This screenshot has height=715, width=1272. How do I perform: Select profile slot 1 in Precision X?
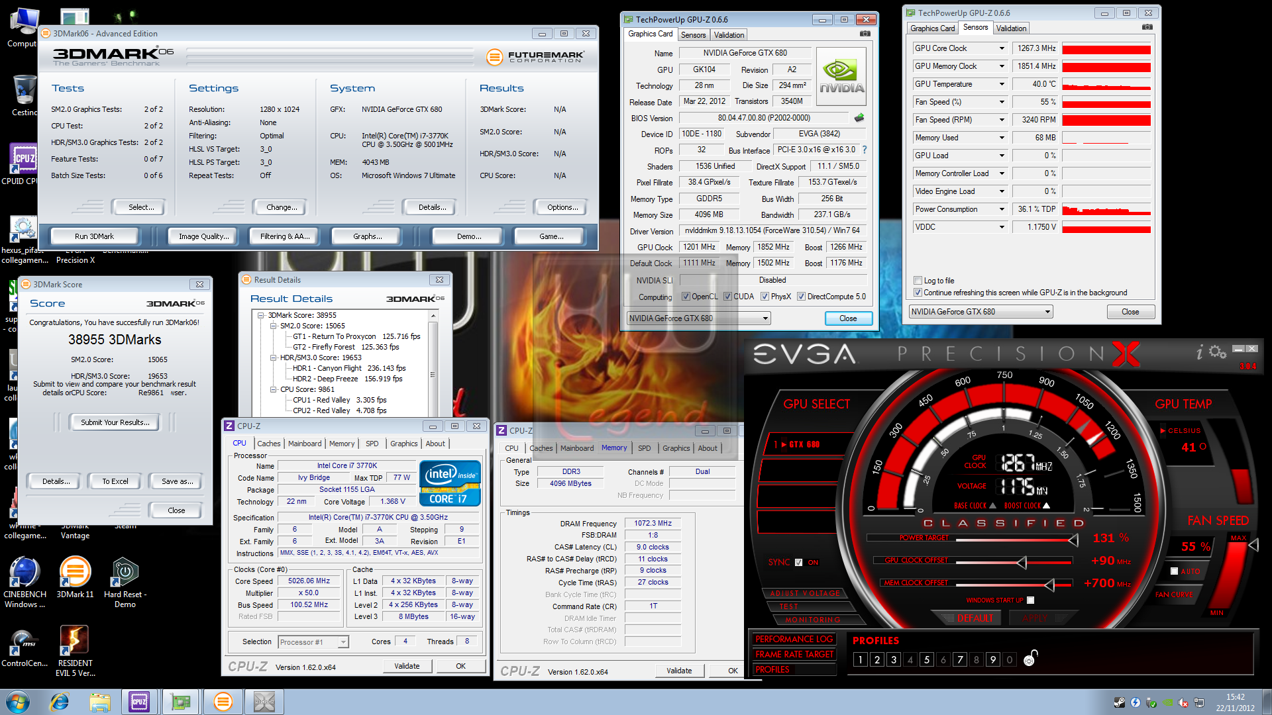tap(860, 659)
